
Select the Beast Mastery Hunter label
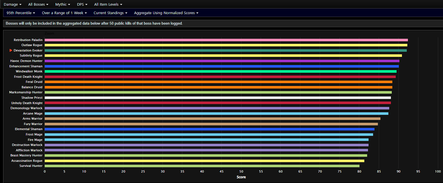pos(26,155)
